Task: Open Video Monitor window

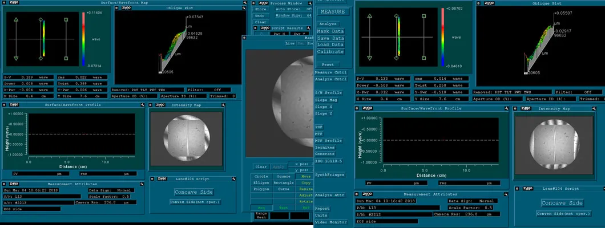Action: pyautogui.click(x=330, y=222)
